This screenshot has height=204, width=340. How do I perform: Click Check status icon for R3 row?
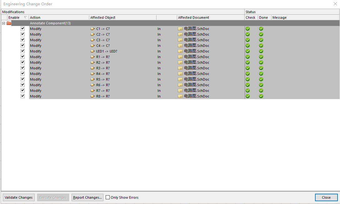(247, 68)
